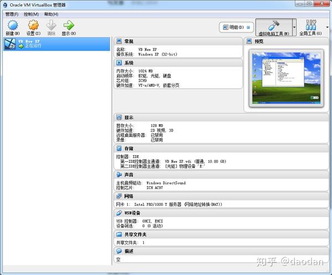Click the 存储 (Storage) section icon
Viewport: 332px width, 275px height.
(x=119, y=149)
